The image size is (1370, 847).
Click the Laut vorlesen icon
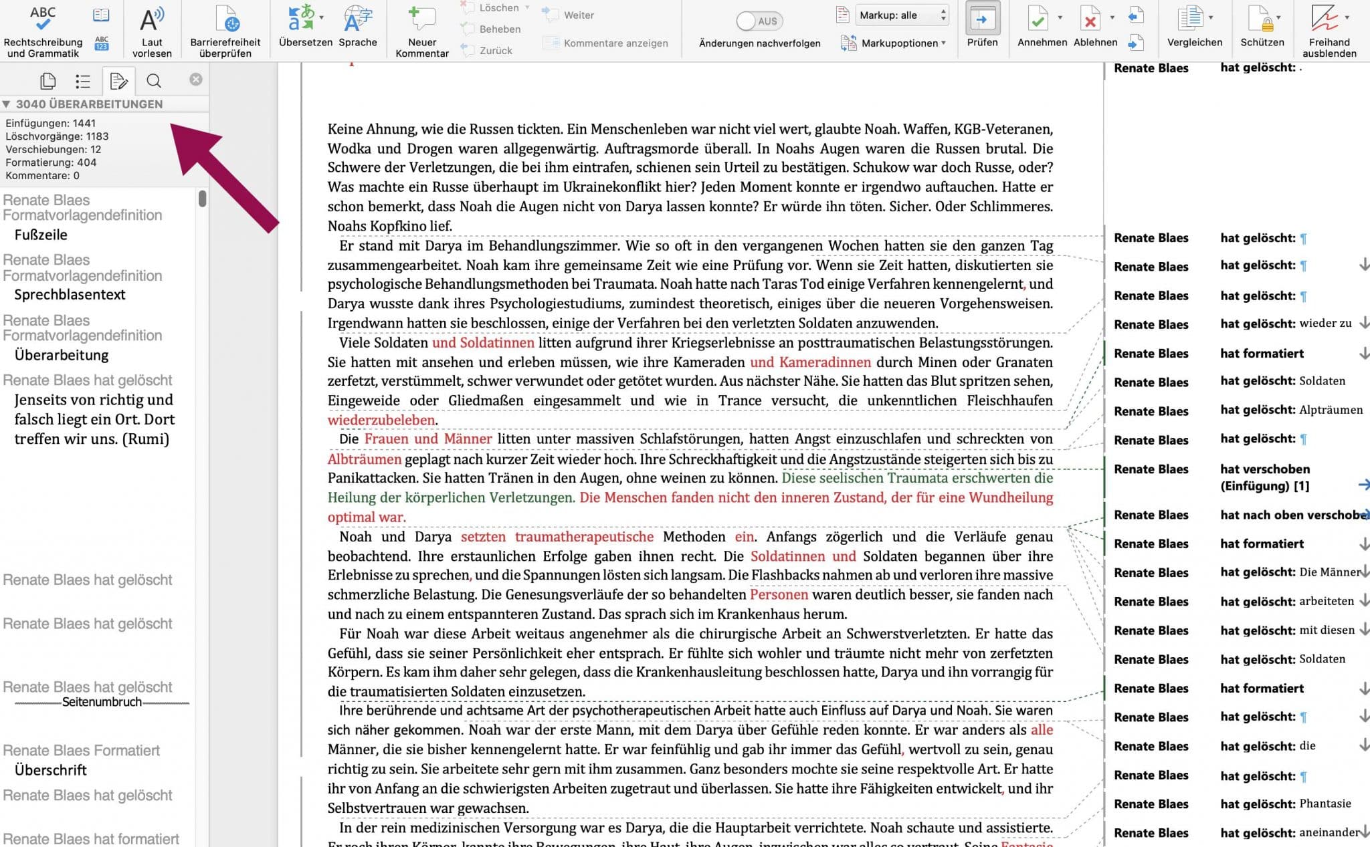click(152, 20)
